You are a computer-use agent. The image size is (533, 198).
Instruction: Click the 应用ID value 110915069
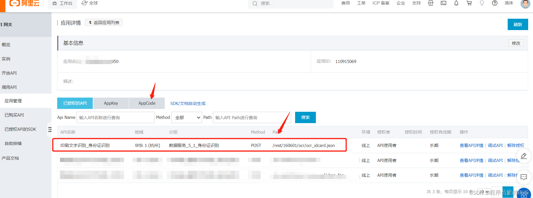[346, 61]
